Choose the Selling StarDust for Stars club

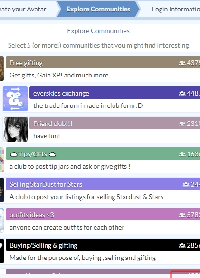[103, 190]
